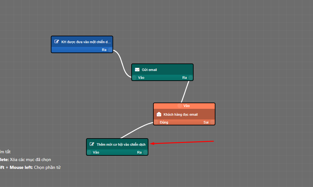The width and height of the screenshot is (313, 187).
Task: Click the Sai output port on the orange node
Action: click(212, 122)
